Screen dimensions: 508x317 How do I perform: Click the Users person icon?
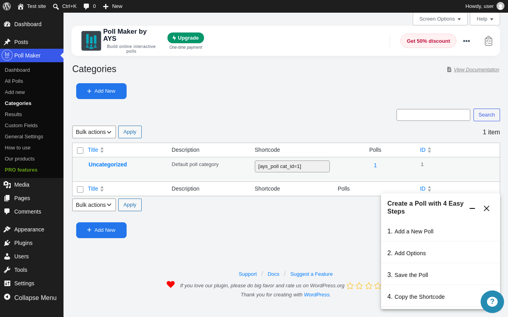(7, 256)
